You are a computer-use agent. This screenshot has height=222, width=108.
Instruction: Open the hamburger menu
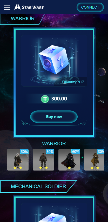(7, 7)
